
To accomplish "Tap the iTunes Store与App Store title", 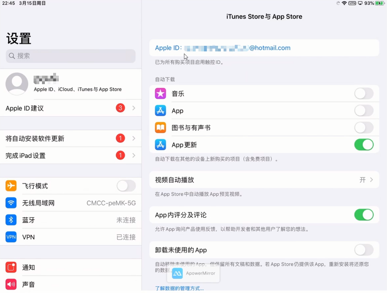I will pos(264,16).
